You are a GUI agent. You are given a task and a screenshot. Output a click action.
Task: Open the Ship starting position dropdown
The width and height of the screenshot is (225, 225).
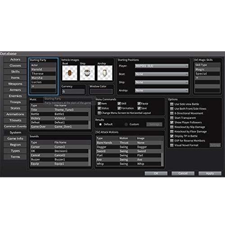click(x=162, y=82)
